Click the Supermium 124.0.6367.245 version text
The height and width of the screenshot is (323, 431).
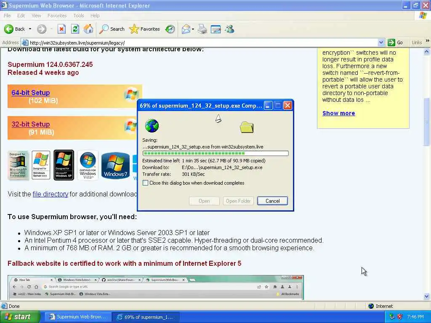[50, 64]
